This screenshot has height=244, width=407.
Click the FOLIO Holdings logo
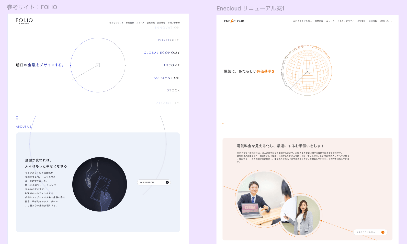pyautogui.click(x=24, y=21)
